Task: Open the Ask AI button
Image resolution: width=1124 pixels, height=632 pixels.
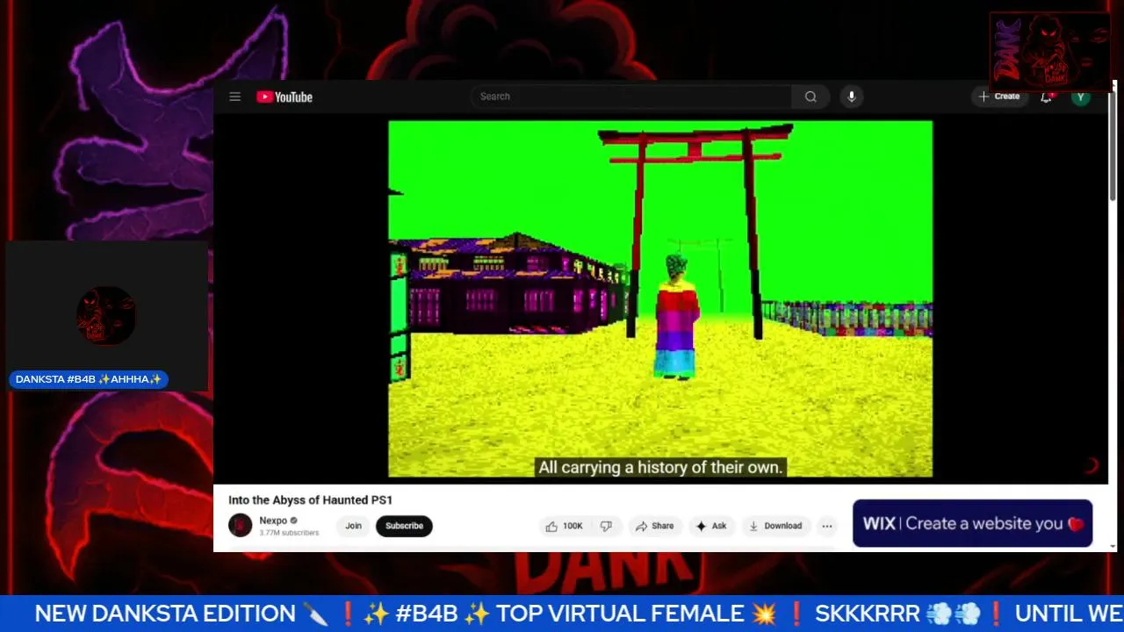Action: [x=710, y=526]
